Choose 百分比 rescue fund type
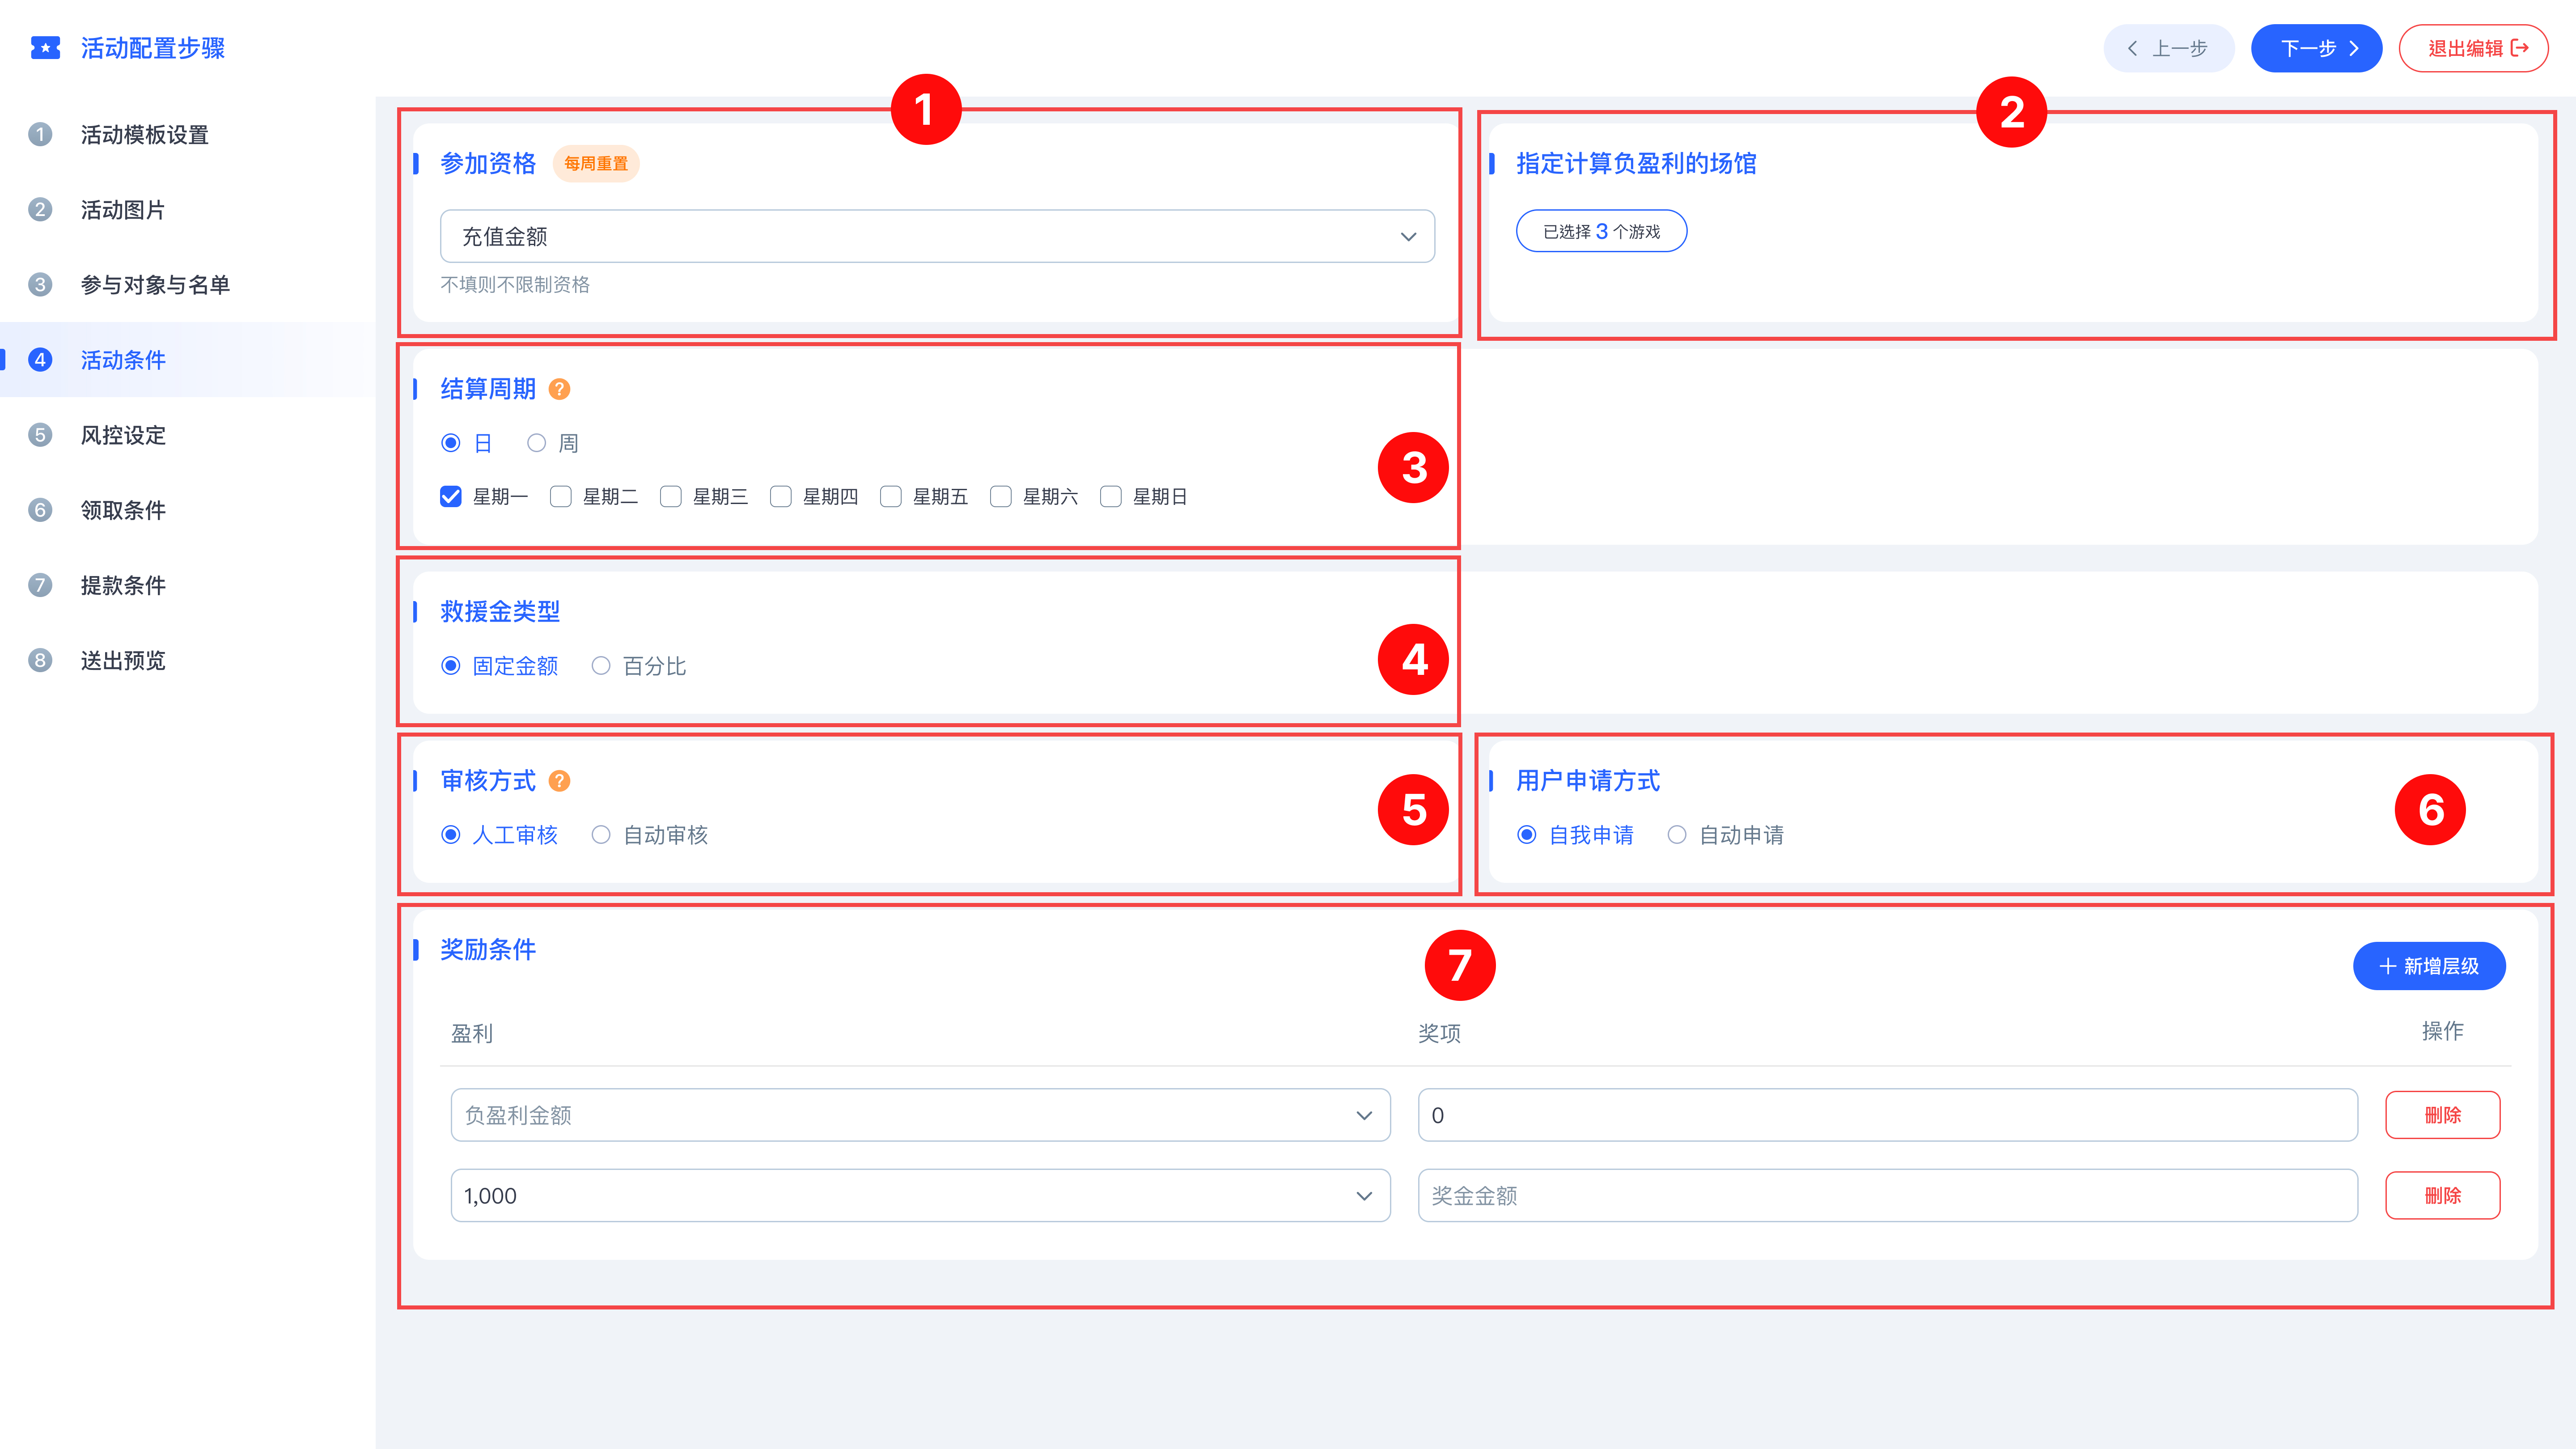Viewport: 2576px width, 1449px height. pyautogui.click(x=601, y=666)
